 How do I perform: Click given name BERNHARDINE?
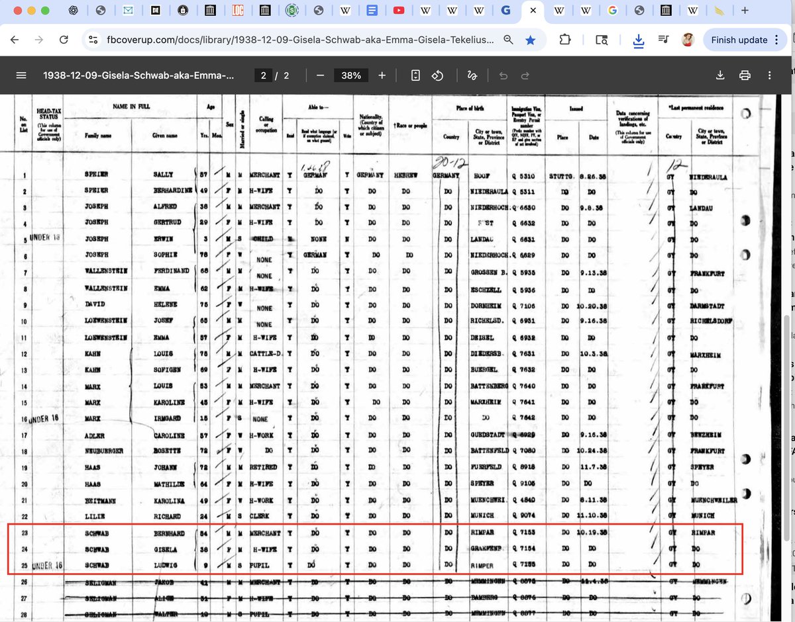[x=172, y=192]
